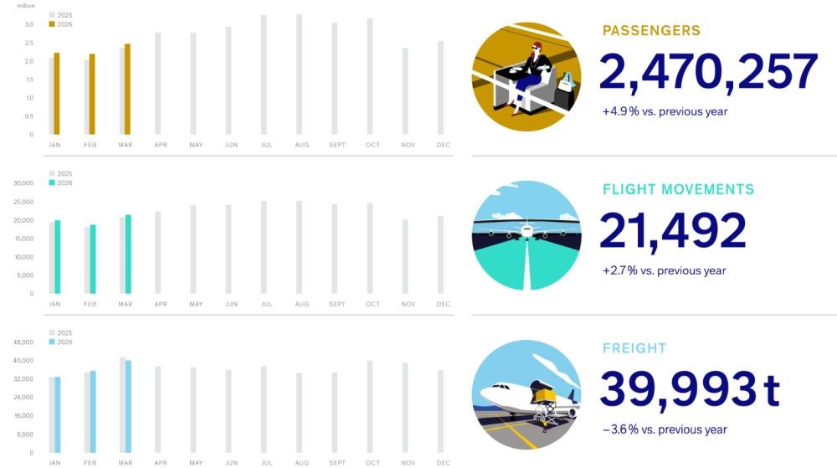The image size is (837, 468).
Task: Select the FLIGHT MOVEMENTS heading
Action: 678,190
